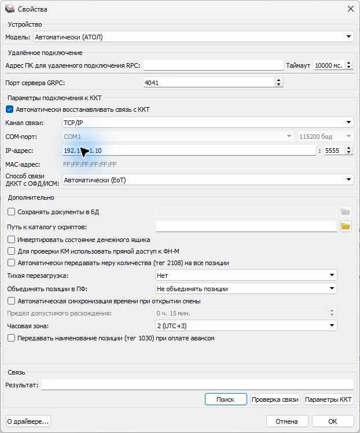The width and height of the screenshot is (360, 433).
Task: Check Инвертировать состояние денежного ящика
Action: 12,240
